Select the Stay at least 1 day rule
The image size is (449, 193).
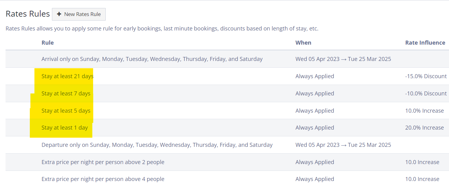(65, 128)
